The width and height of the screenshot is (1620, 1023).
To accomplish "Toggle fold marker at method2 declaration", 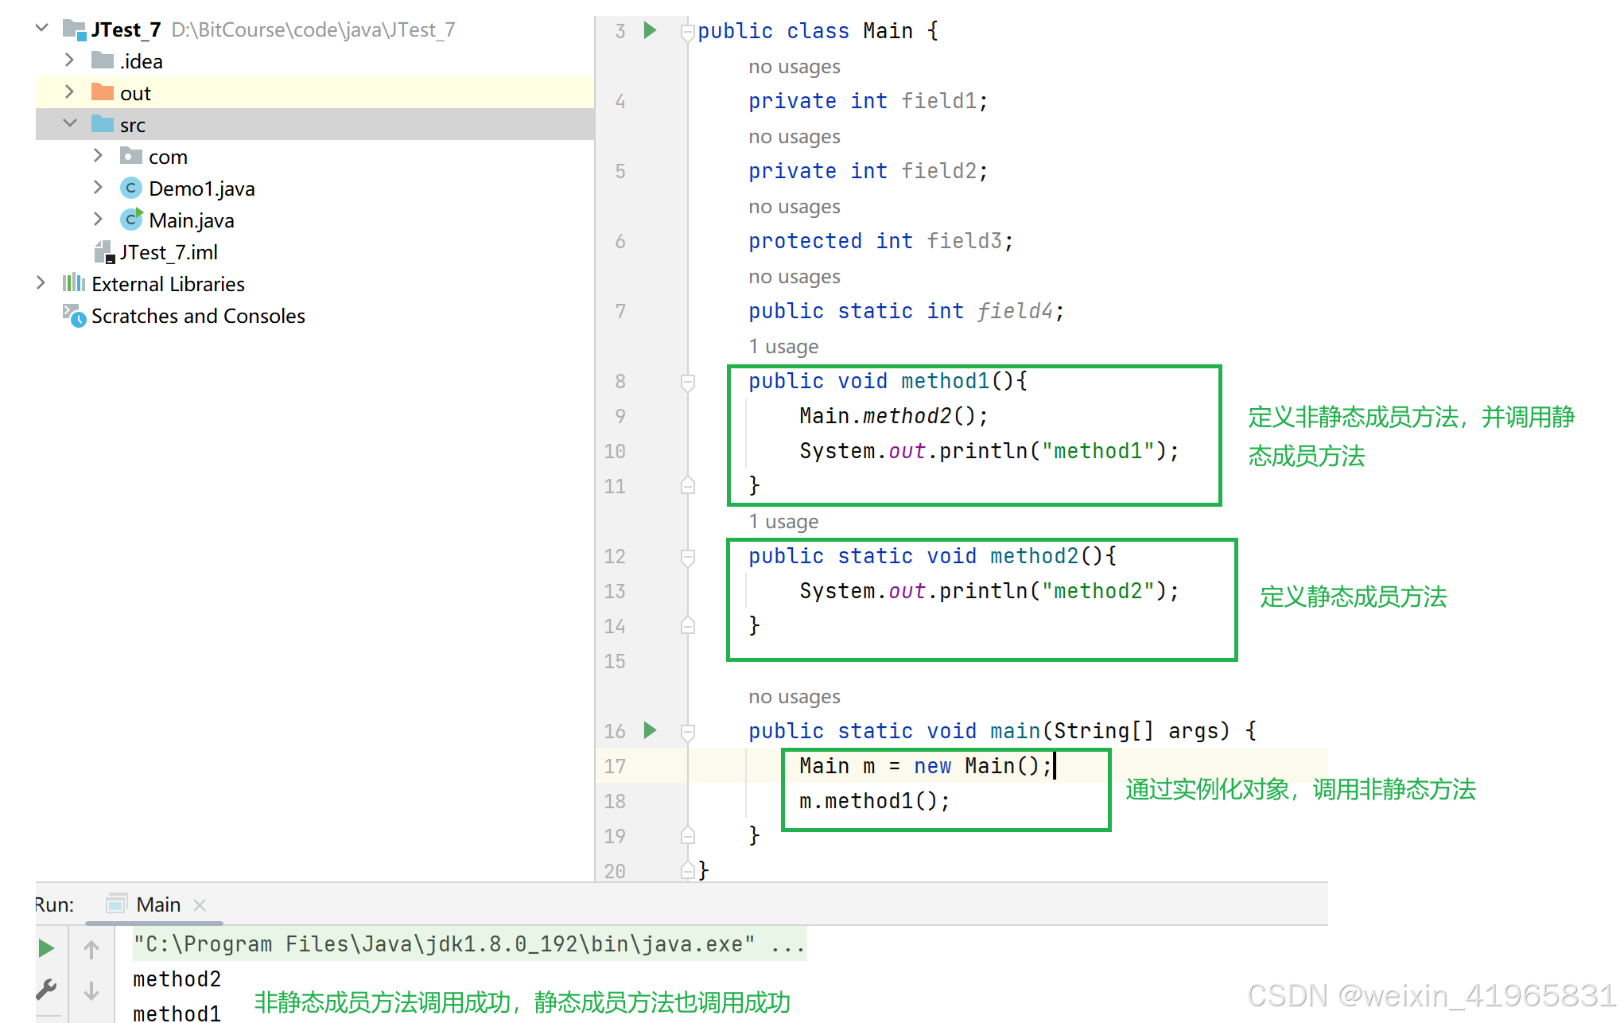I will (688, 557).
